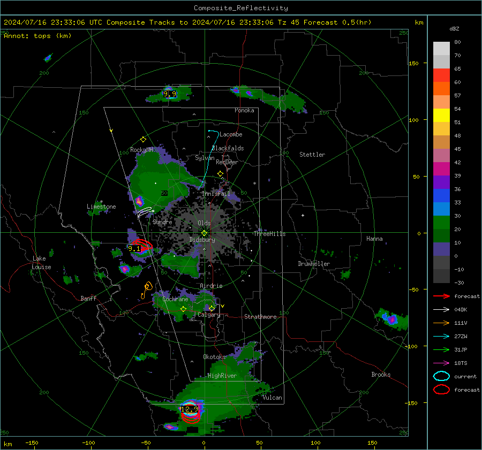Image resolution: width=482 pixels, height=450 pixels.
Task: Click the white storm track above Sundre
Action: (146, 211)
